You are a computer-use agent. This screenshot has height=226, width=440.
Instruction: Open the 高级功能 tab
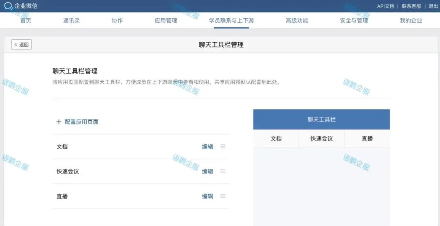pos(297,21)
